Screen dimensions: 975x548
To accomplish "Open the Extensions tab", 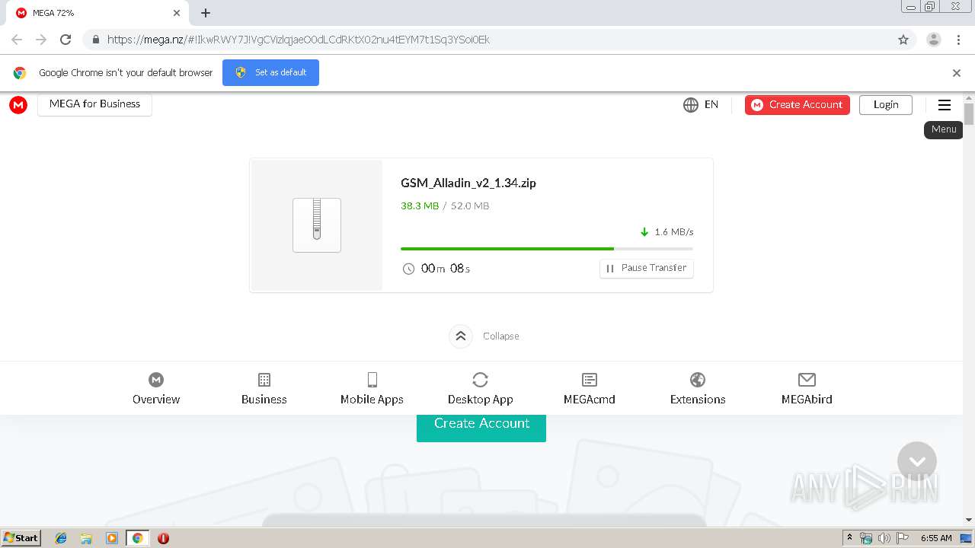I will coord(698,389).
